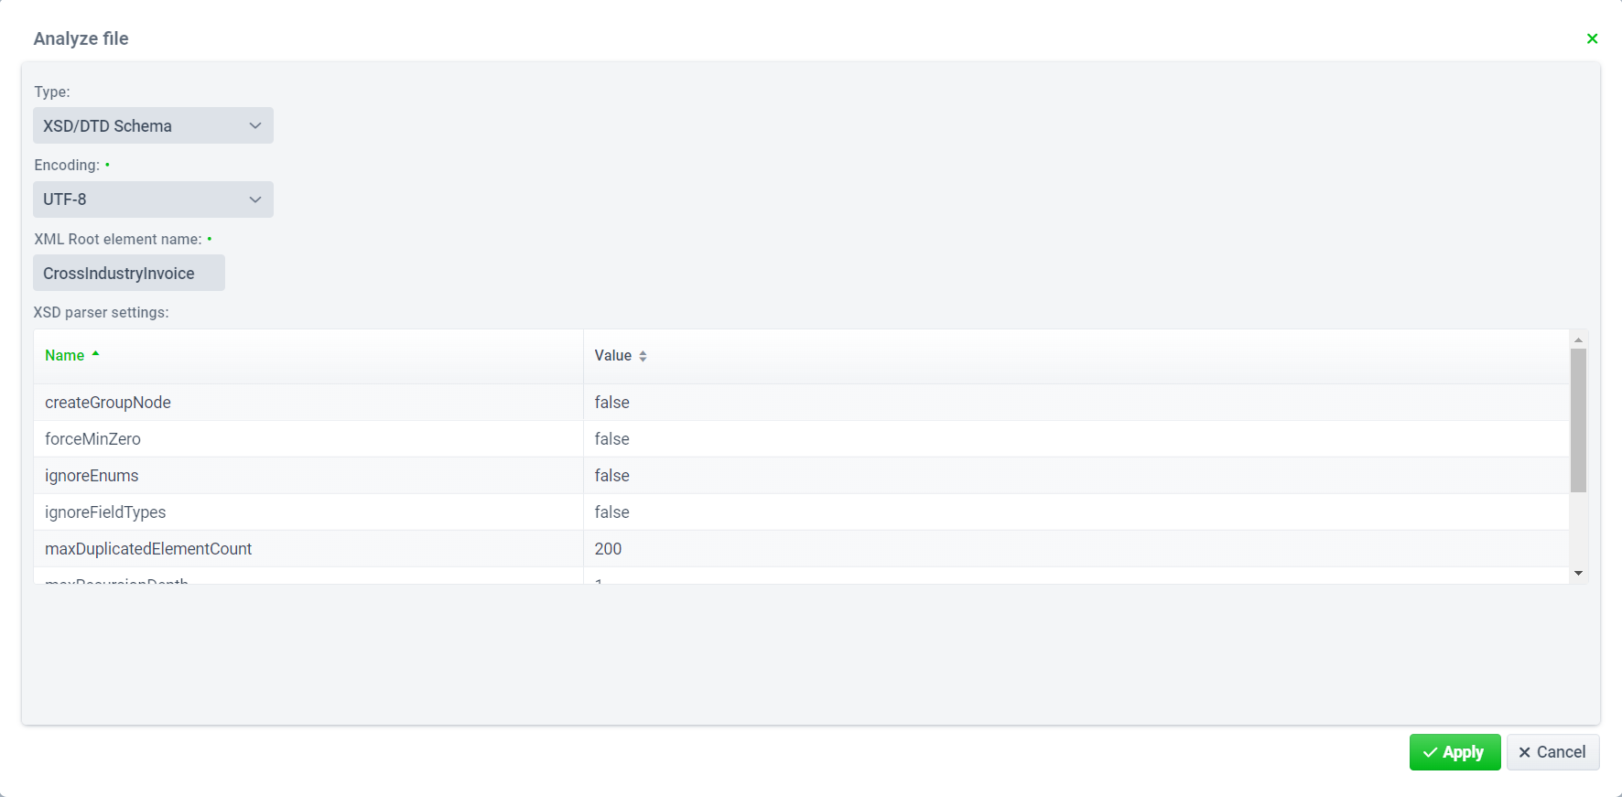
Task: Click the false value for ignoreFieldTypes
Action: pyautogui.click(x=611, y=512)
